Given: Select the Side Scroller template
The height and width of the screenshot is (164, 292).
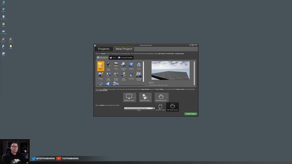Looking at the screenshot, I should (x=108, y=76).
